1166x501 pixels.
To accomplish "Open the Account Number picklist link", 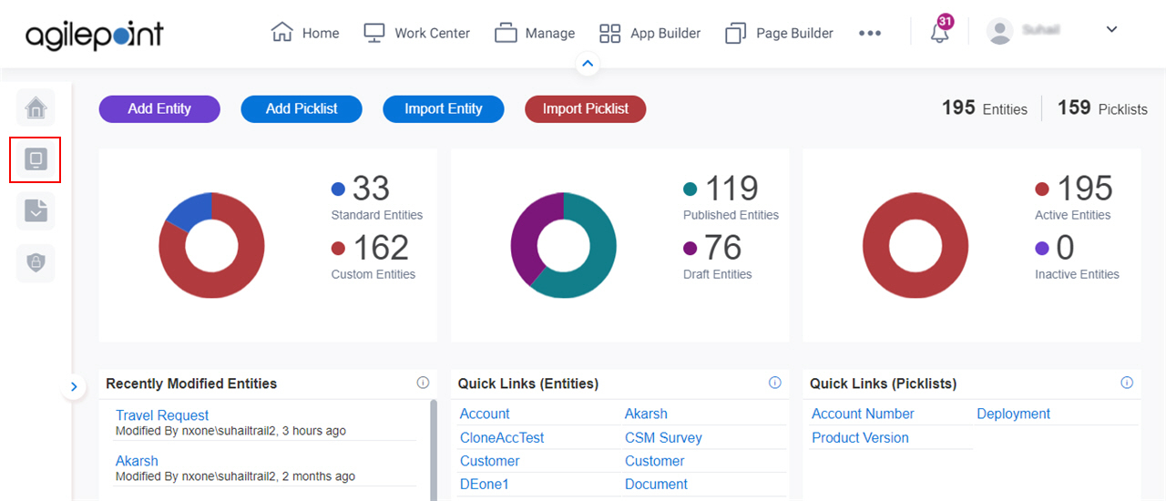I will pos(863,414).
